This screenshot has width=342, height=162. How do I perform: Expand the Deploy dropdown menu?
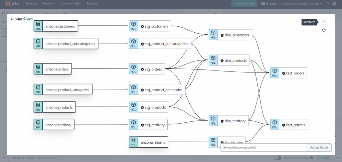48,4
